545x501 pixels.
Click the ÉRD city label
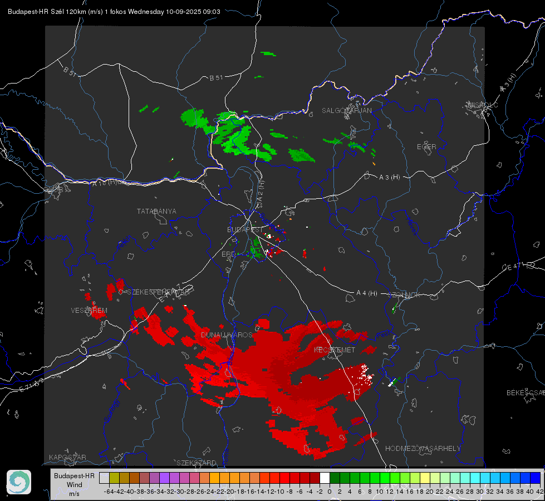click(228, 254)
